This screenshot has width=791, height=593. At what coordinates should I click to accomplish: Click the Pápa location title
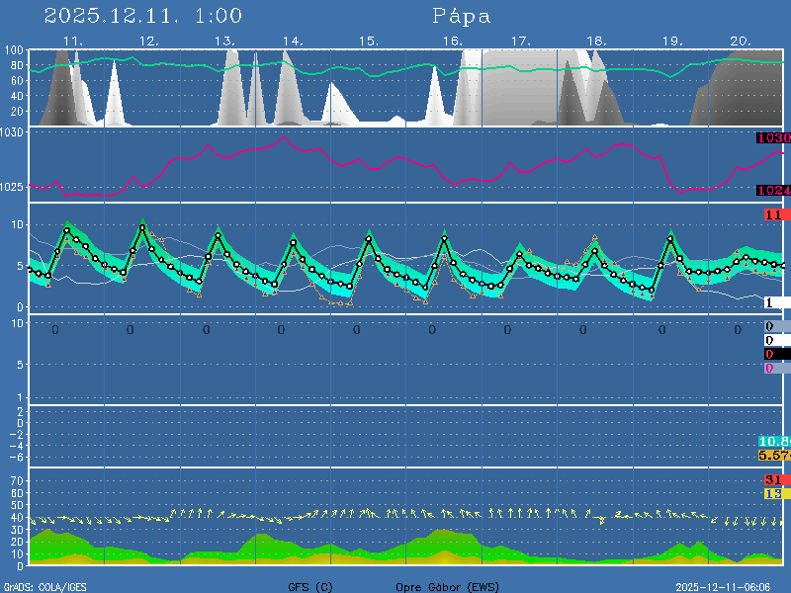pyautogui.click(x=461, y=16)
